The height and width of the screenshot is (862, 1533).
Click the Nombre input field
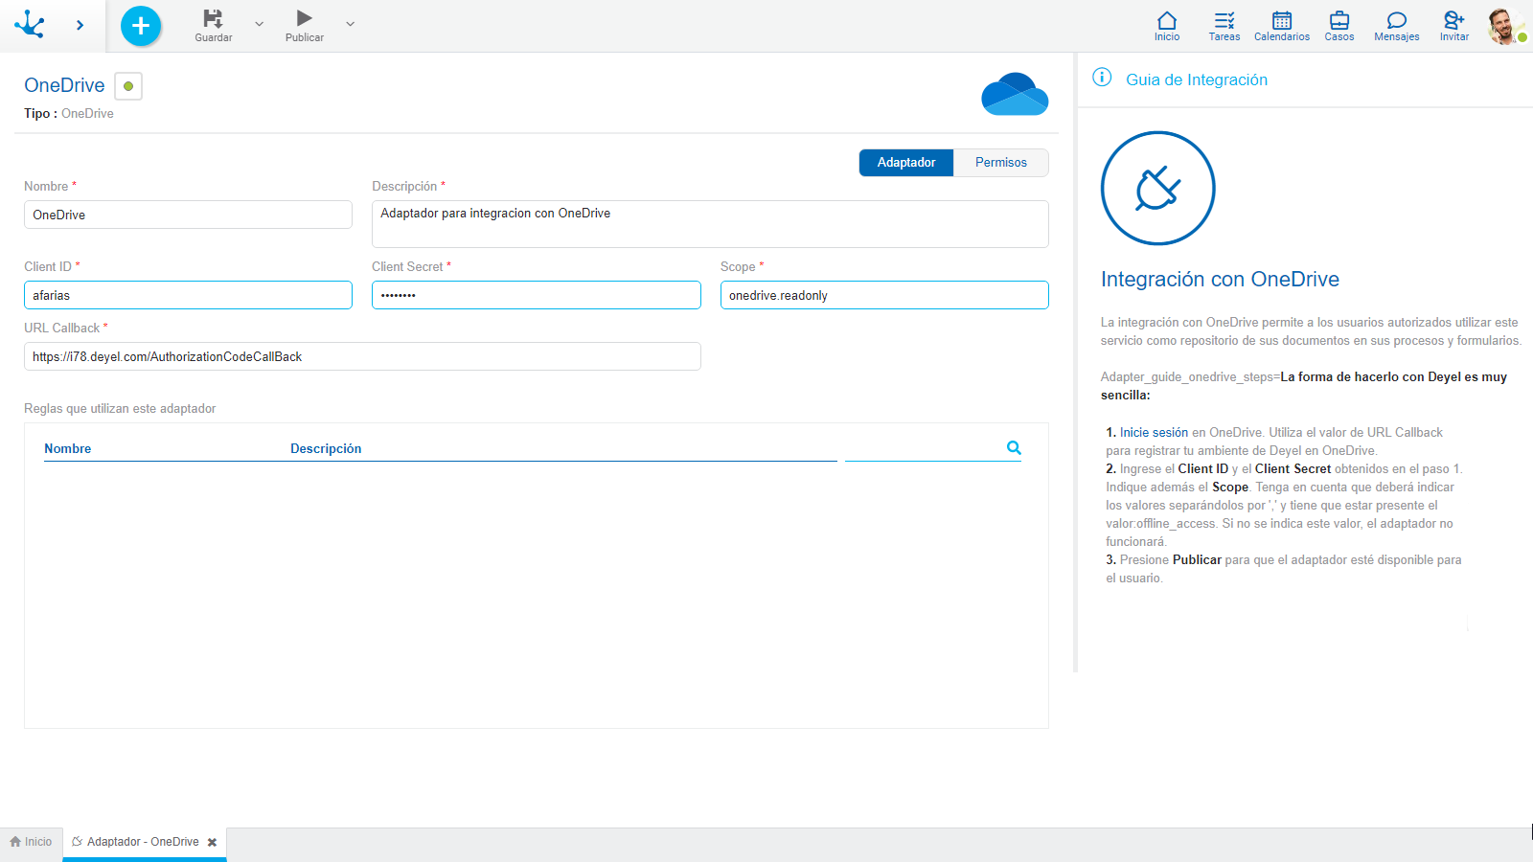coord(188,215)
